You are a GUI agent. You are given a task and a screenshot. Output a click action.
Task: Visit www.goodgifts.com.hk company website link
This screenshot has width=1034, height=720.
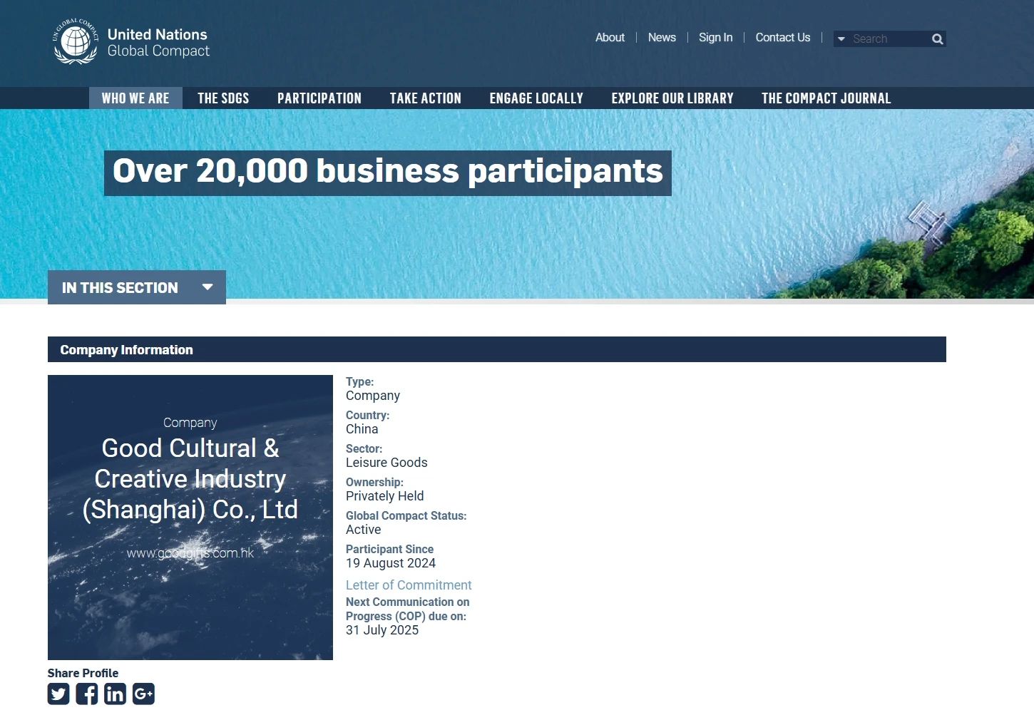tap(190, 553)
